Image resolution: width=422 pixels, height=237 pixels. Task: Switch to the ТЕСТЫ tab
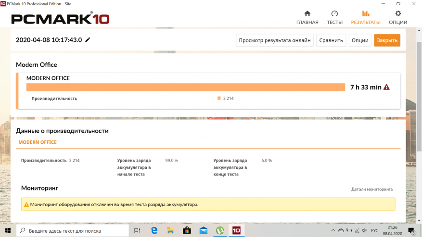pyautogui.click(x=334, y=17)
